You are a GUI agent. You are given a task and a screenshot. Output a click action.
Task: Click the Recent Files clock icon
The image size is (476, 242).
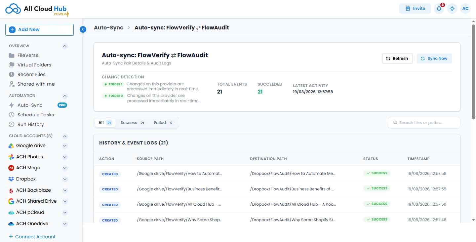point(12,74)
